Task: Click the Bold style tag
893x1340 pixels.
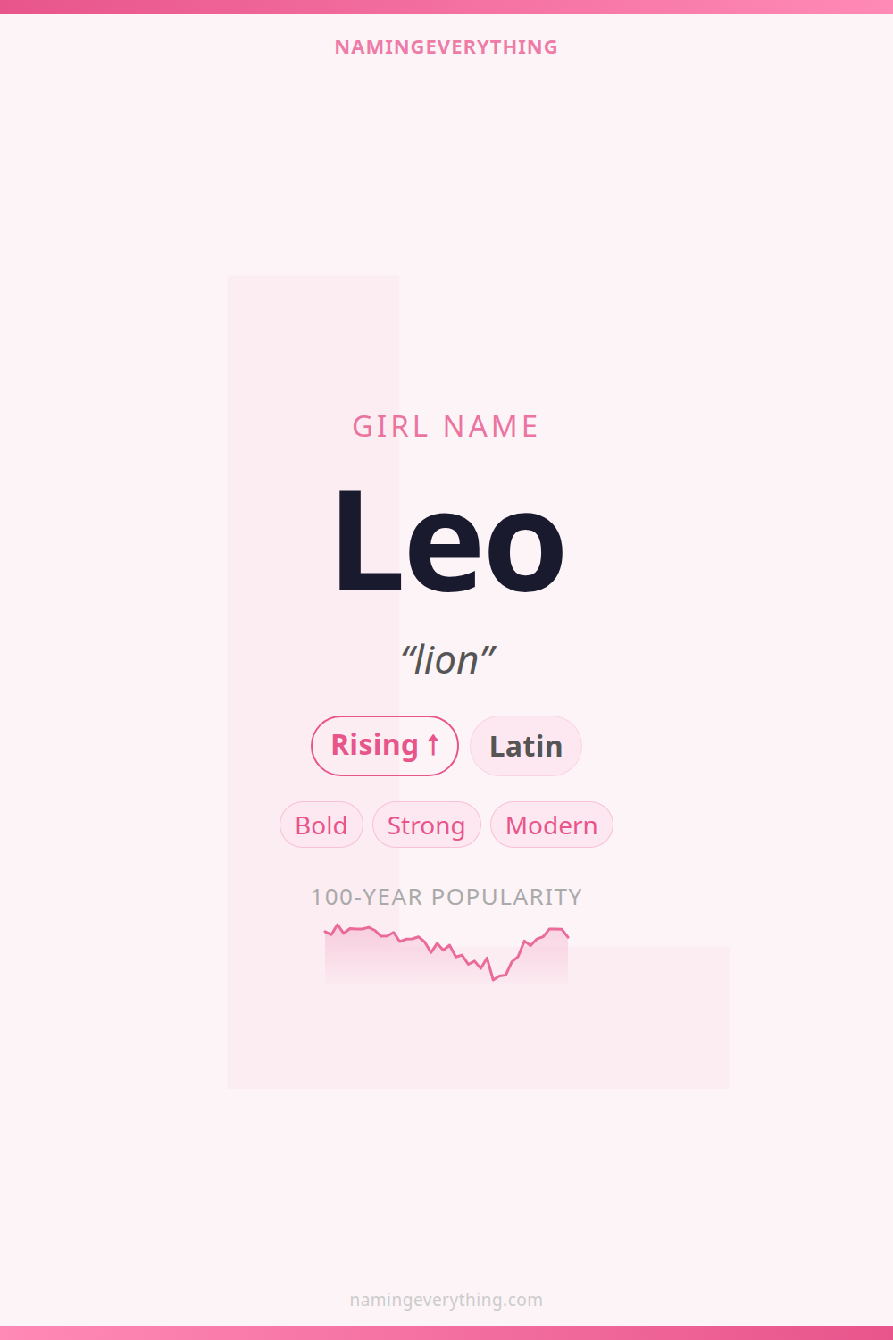Action: [321, 825]
